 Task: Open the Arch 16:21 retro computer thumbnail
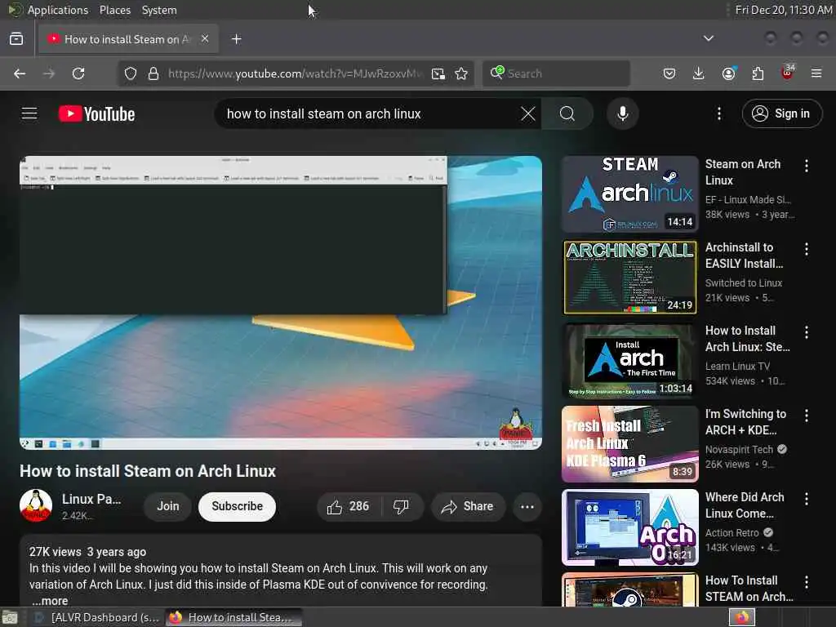pos(629,527)
